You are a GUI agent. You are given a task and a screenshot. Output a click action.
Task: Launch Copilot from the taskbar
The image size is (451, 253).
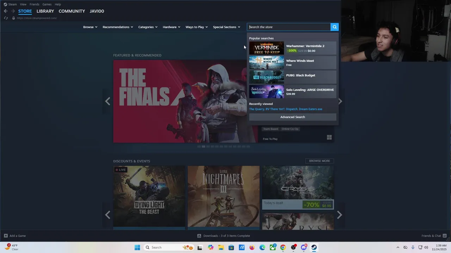211,247
